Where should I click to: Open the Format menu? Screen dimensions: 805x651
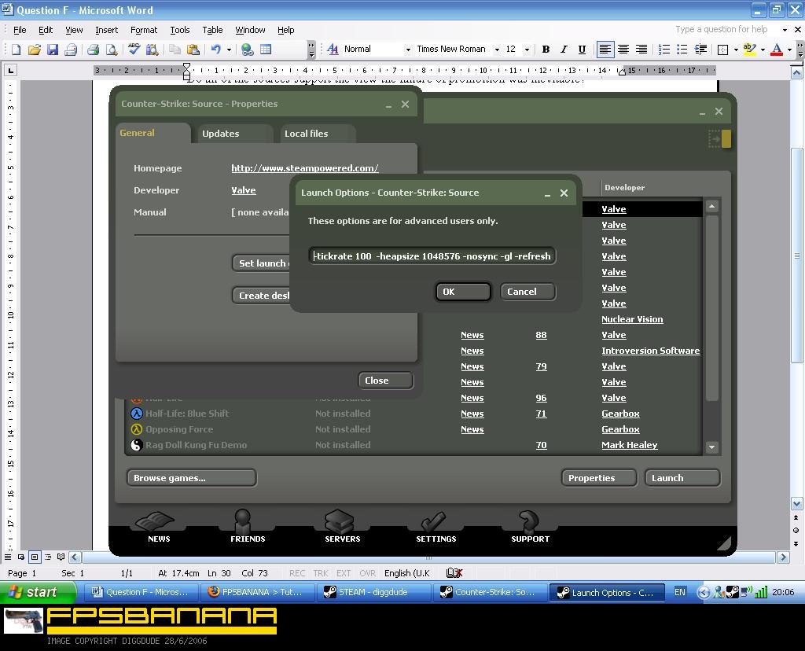point(144,30)
